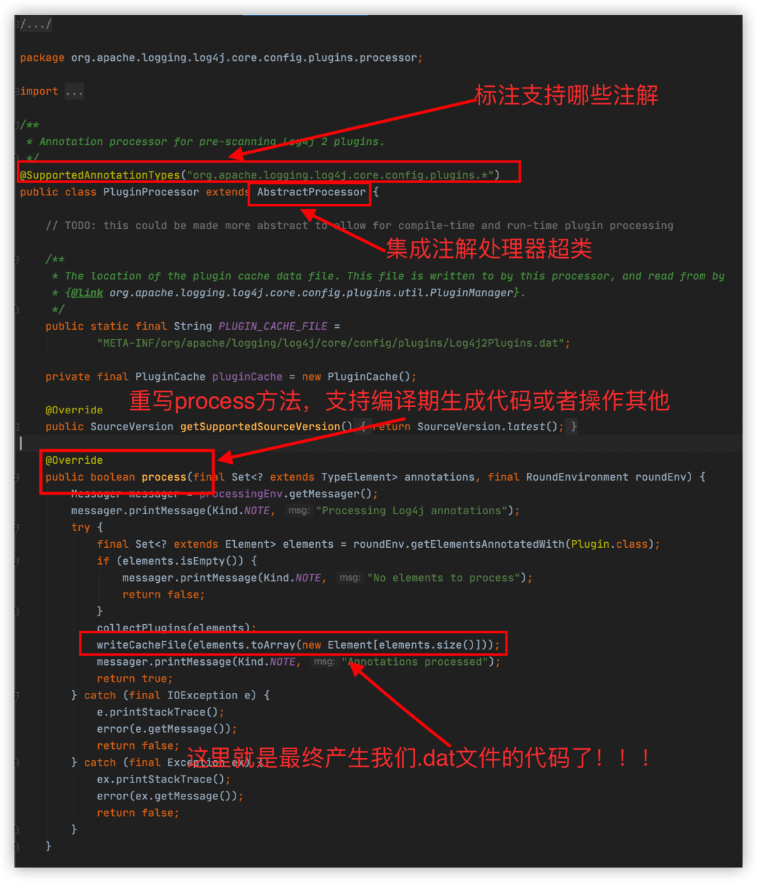
Task: Toggle fold marker beside if elements.isEmpty line
Action: 17,562
